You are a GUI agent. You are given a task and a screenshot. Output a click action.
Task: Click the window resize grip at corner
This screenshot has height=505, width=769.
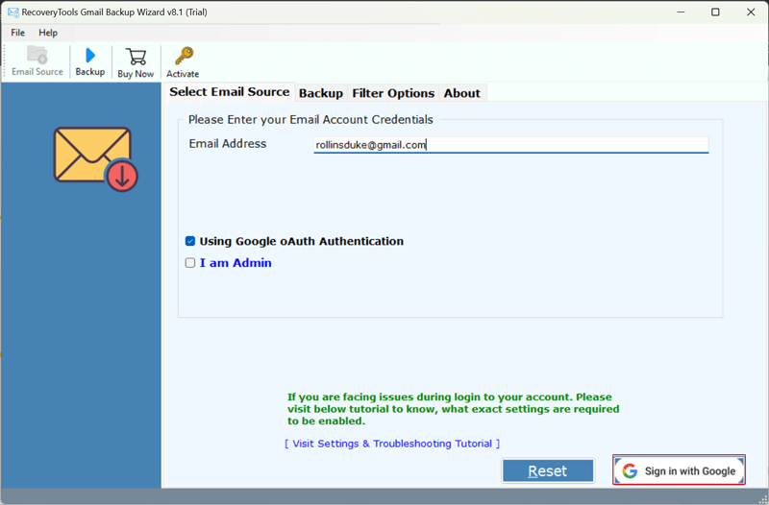(x=763, y=499)
